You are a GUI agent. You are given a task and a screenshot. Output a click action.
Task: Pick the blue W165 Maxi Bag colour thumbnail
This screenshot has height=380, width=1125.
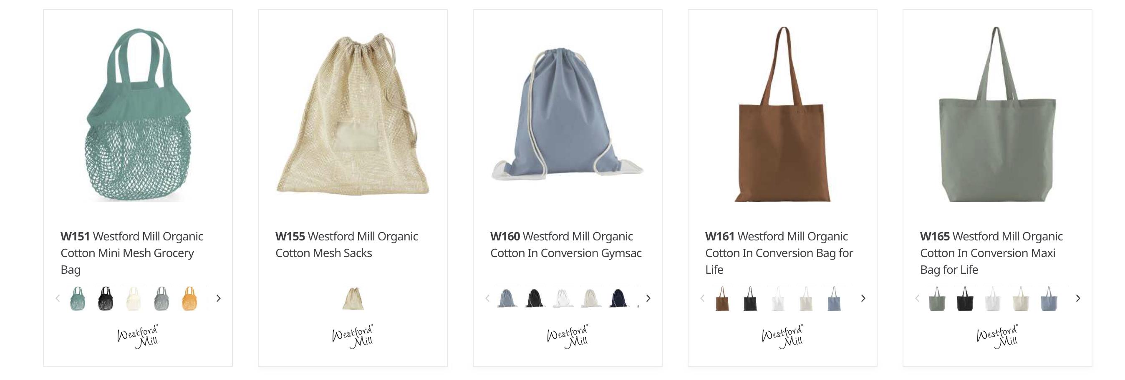click(1049, 298)
